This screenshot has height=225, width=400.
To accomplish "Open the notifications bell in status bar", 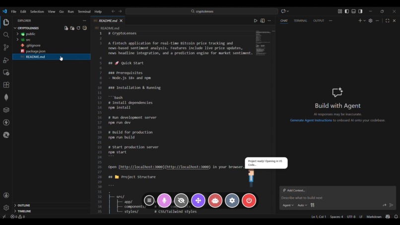I will pos(396,217).
